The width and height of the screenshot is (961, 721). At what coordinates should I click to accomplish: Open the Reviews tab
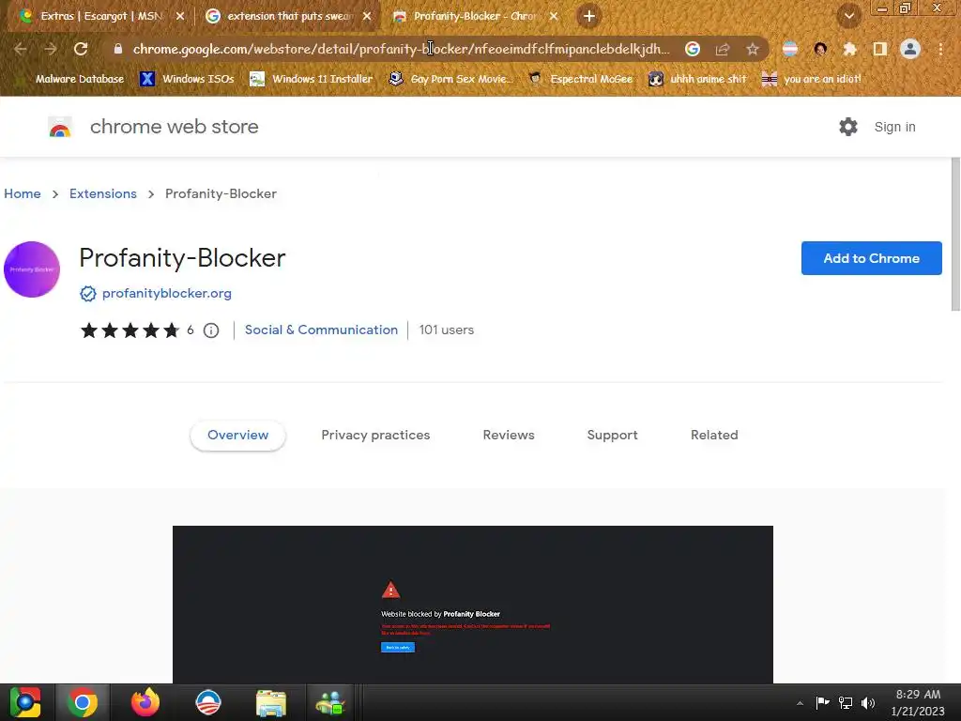tap(509, 436)
